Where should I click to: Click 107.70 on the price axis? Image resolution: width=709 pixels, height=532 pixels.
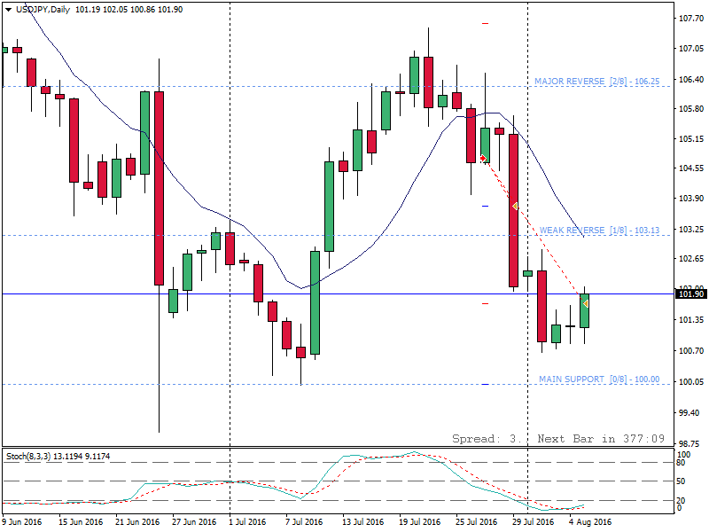691,19
